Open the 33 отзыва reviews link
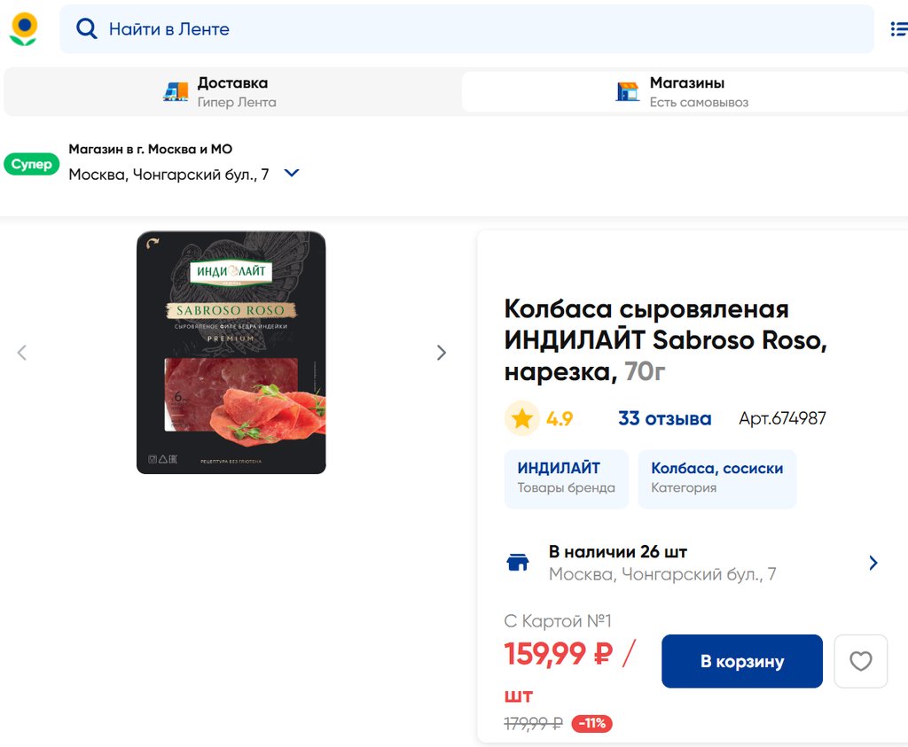The height and width of the screenshot is (747, 908). [x=664, y=418]
